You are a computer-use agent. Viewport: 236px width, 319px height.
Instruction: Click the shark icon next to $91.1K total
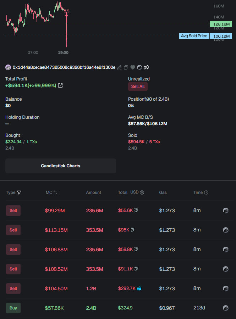pyautogui.click(x=136, y=269)
